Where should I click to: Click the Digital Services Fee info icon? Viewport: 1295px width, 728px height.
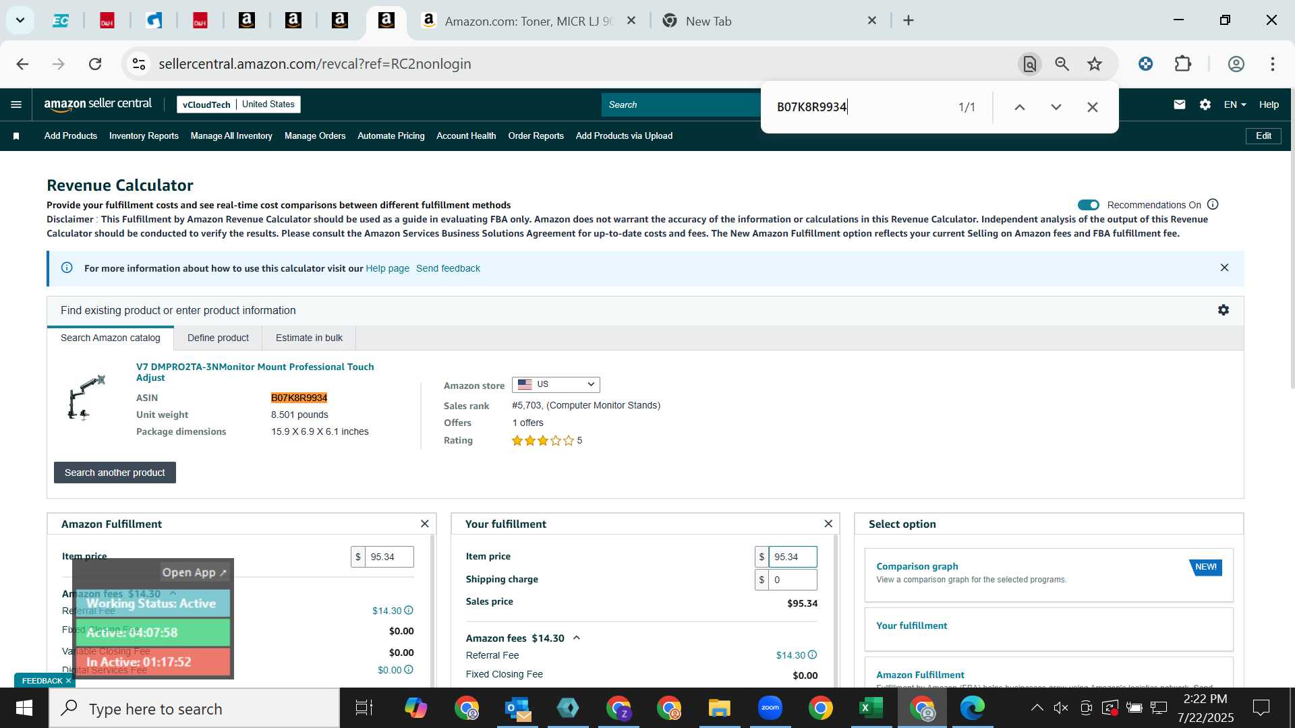coord(409,669)
